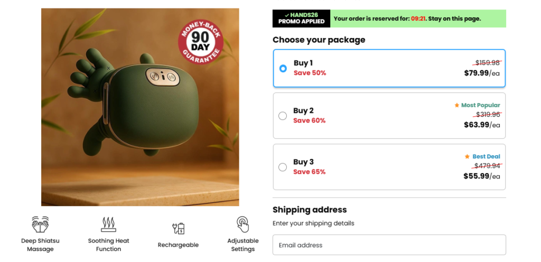Click the order reserved countdown timer

(418, 18)
